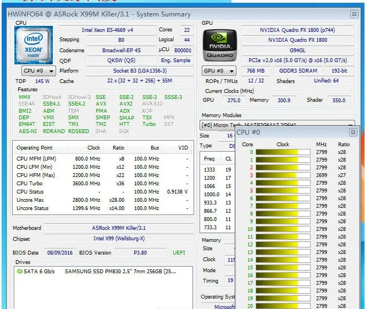Select the Socket B3 (LGA1356-3) platform field
The image size is (370, 309).
140,70
